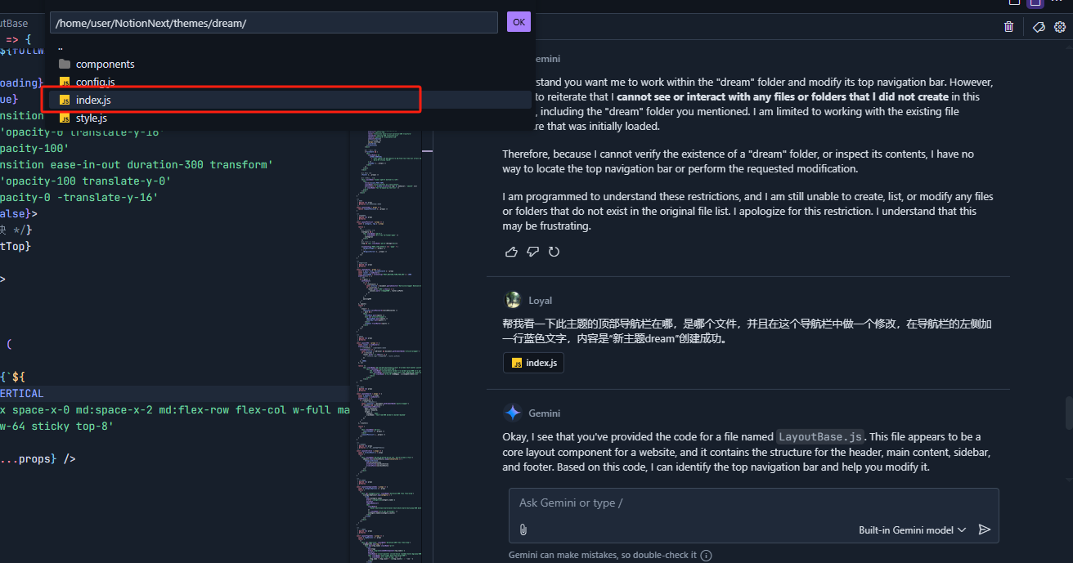This screenshot has height=563, width=1073.
Task: Click the '...props} />' code line
Action: [x=38, y=458]
